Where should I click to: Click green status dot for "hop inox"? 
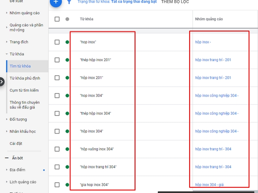coord(68,42)
